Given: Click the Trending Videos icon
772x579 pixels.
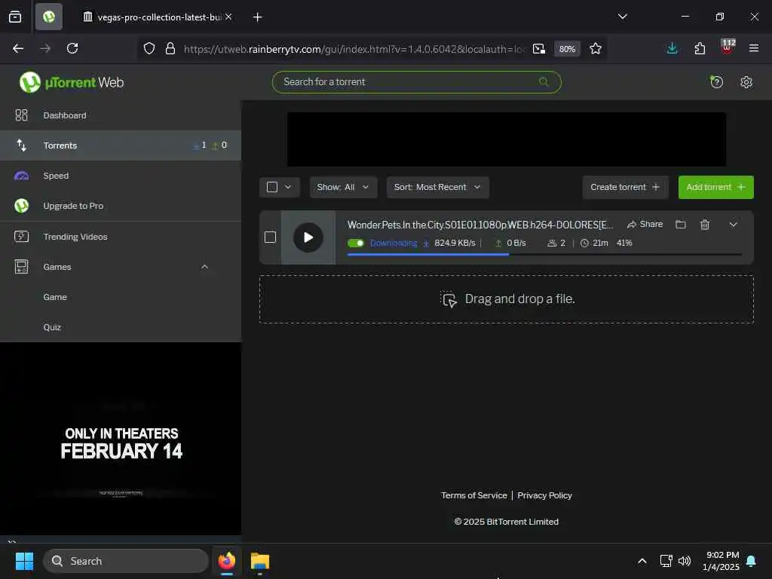Looking at the screenshot, I should click(x=21, y=237).
